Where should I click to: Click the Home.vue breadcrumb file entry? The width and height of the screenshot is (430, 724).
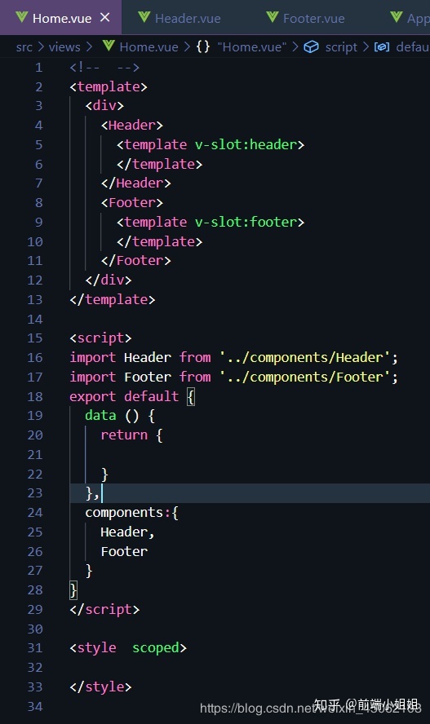pyautogui.click(x=149, y=47)
